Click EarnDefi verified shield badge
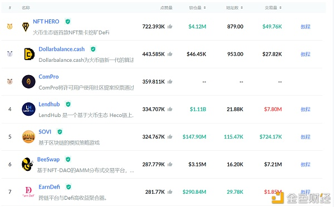Viewport: 334px width, 207px height. coord(68,187)
